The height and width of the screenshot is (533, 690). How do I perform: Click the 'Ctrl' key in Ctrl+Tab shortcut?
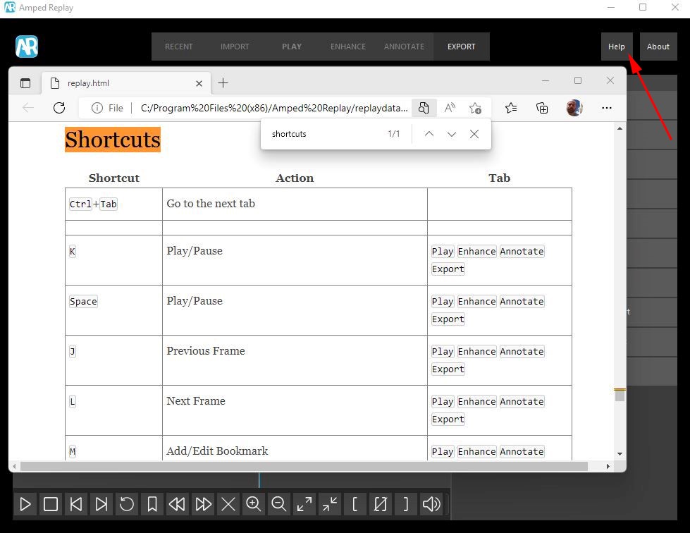[x=80, y=204]
